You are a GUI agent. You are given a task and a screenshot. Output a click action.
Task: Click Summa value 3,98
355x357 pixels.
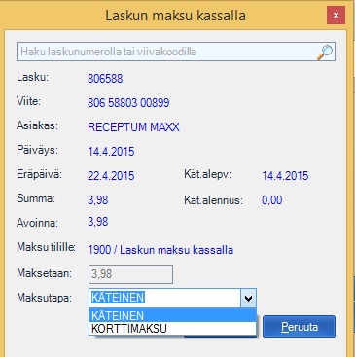[x=98, y=200]
